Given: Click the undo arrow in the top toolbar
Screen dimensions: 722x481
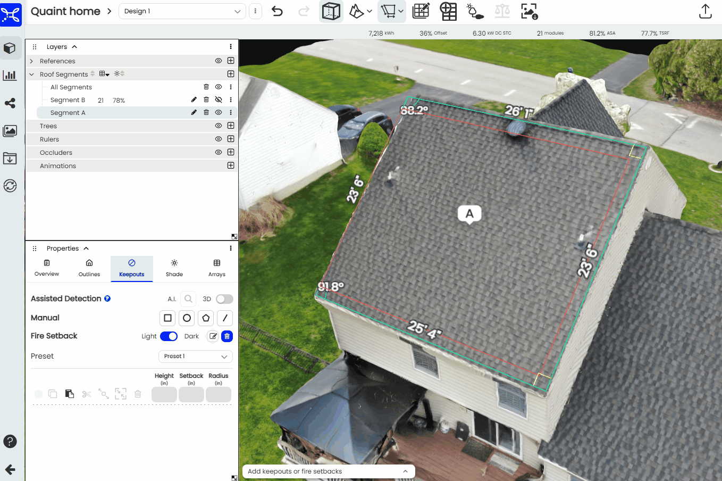Looking at the screenshot, I should point(277,11).
